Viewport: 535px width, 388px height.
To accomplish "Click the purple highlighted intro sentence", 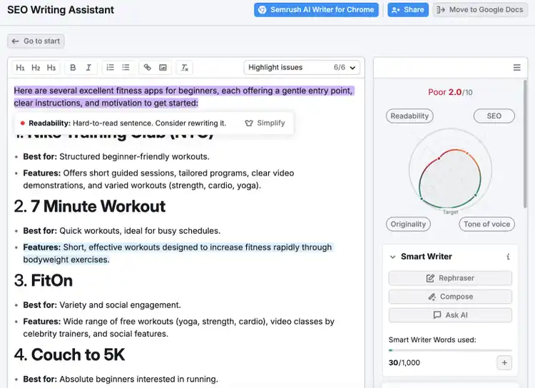I will point(183,97).
